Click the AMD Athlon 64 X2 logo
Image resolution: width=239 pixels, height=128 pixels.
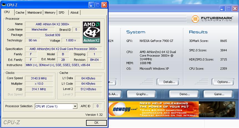tap(91, 32)
